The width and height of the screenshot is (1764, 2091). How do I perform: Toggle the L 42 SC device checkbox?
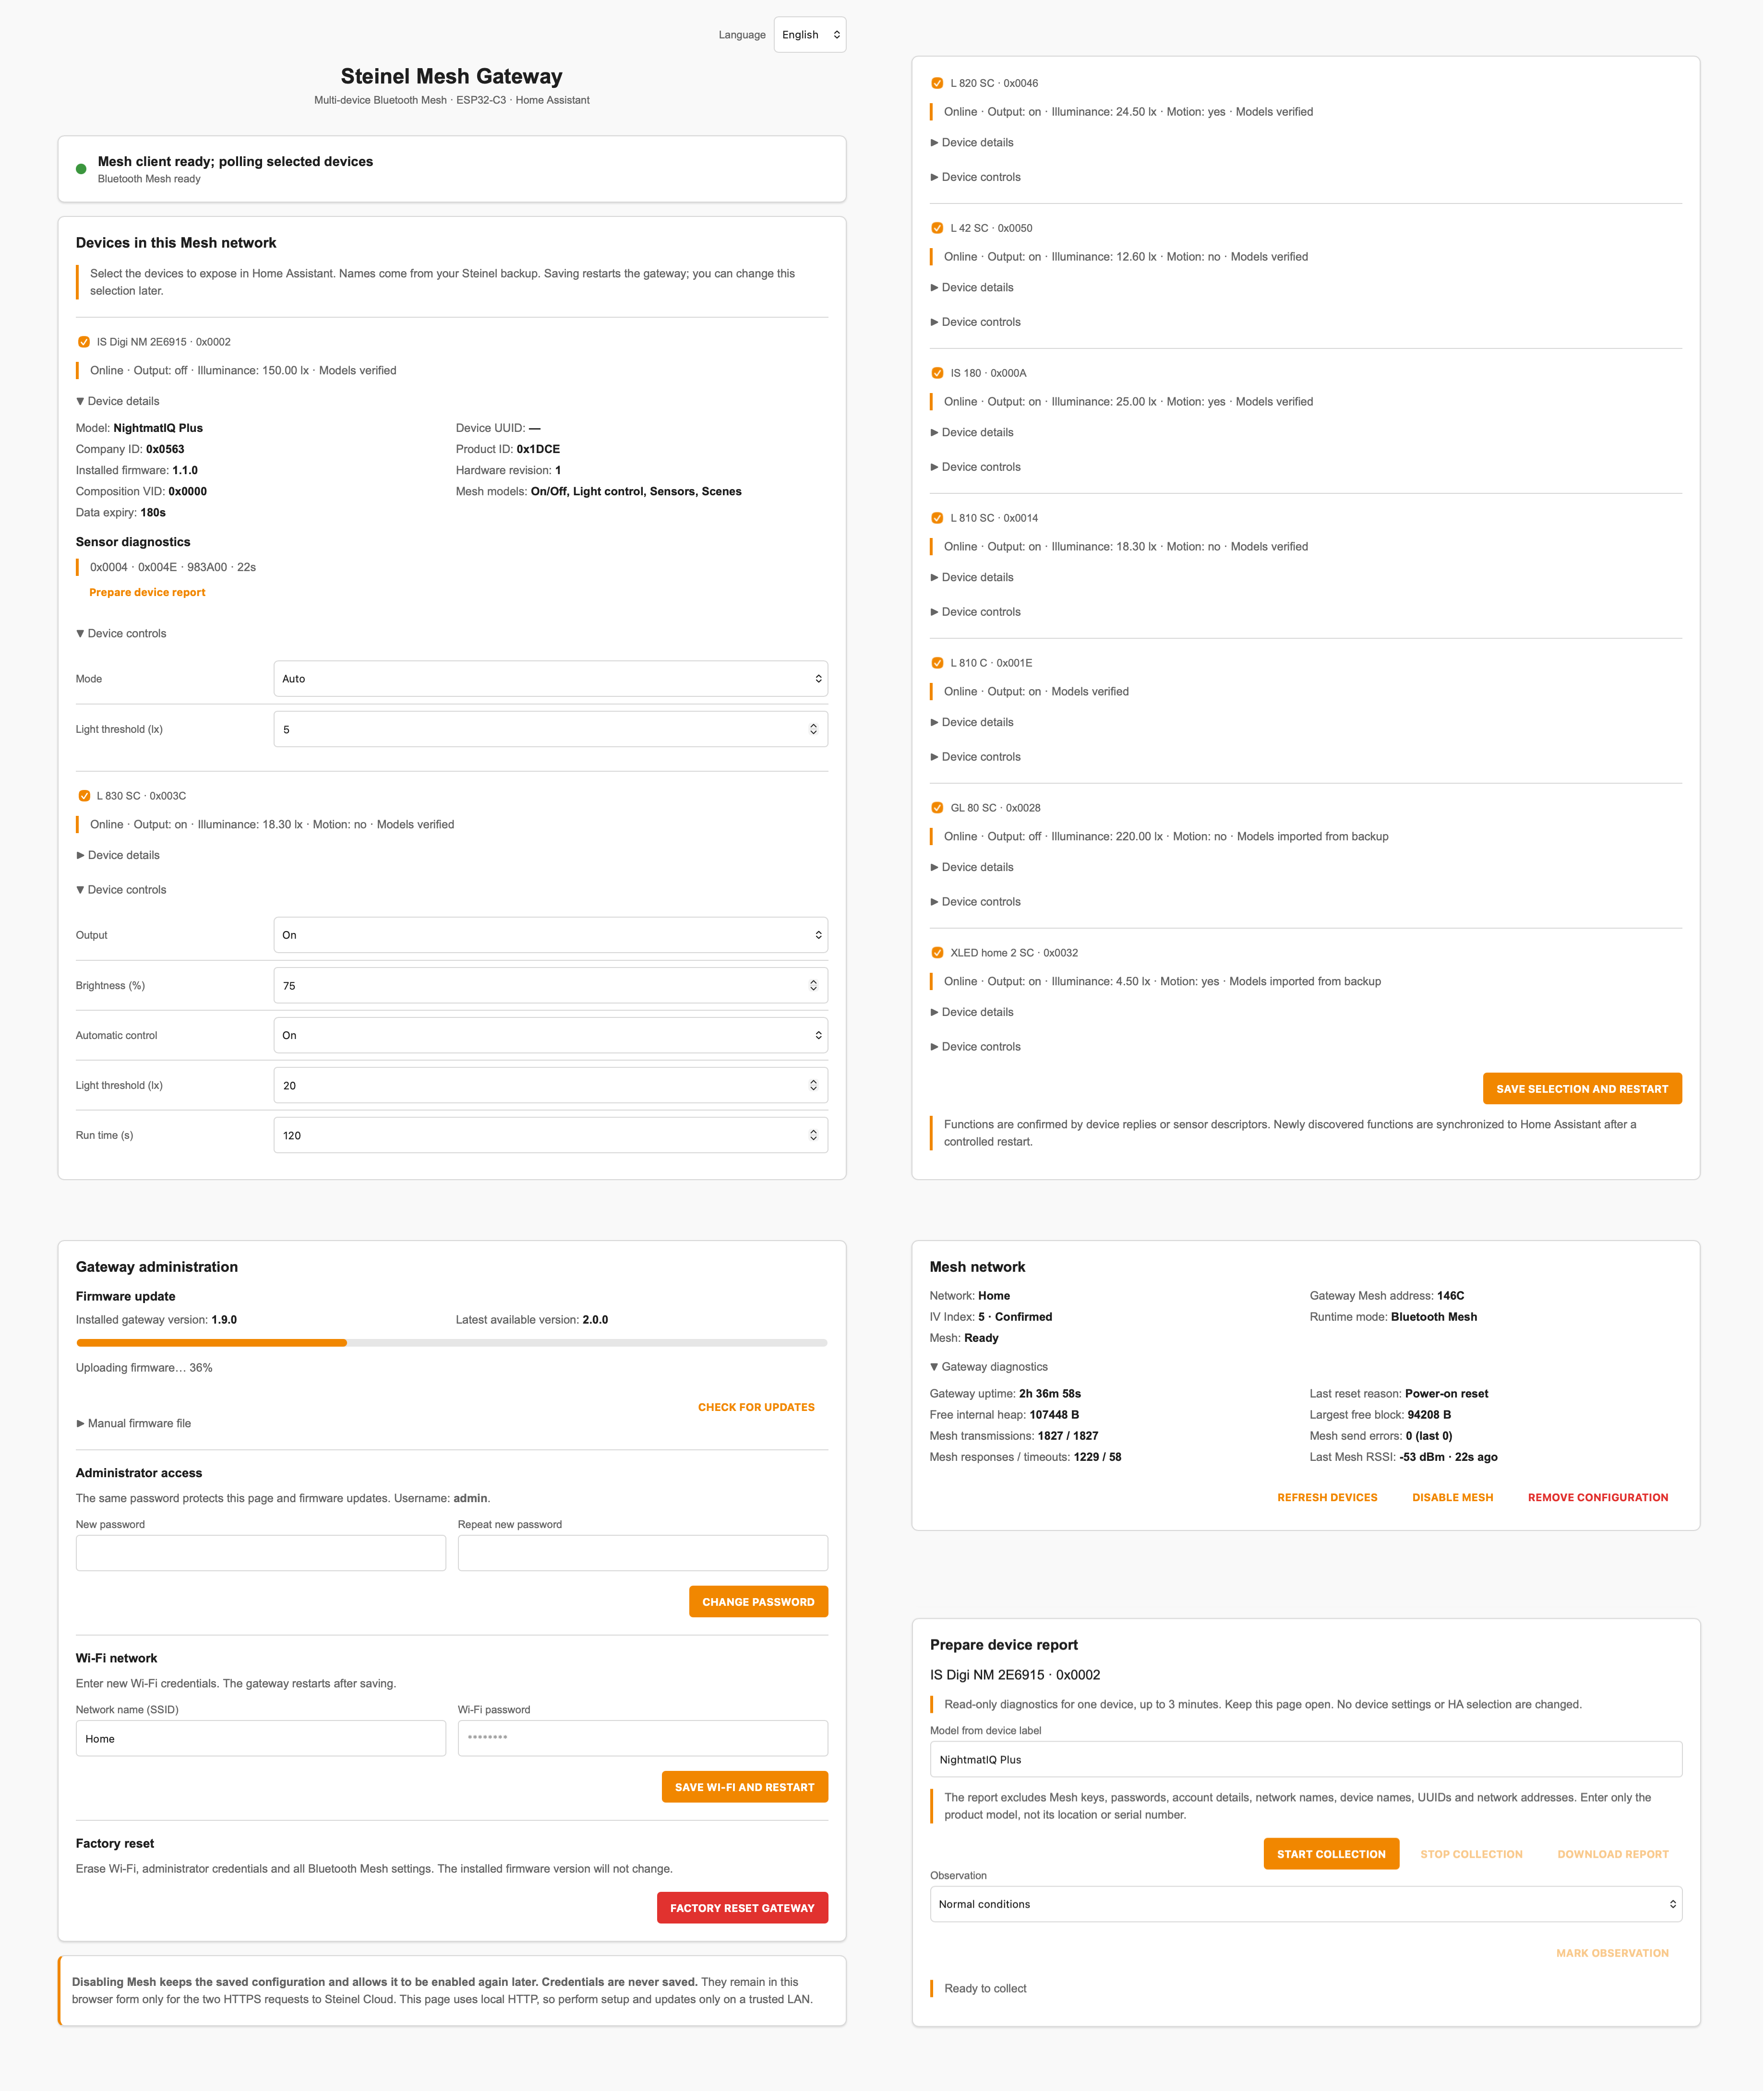click(x=937, y=228)
